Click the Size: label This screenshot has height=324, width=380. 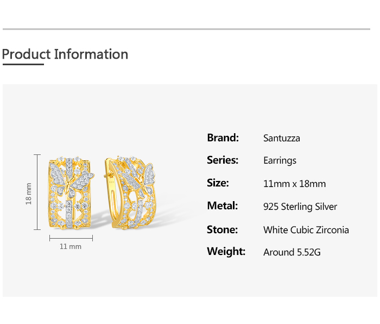(x=218, y=183)
